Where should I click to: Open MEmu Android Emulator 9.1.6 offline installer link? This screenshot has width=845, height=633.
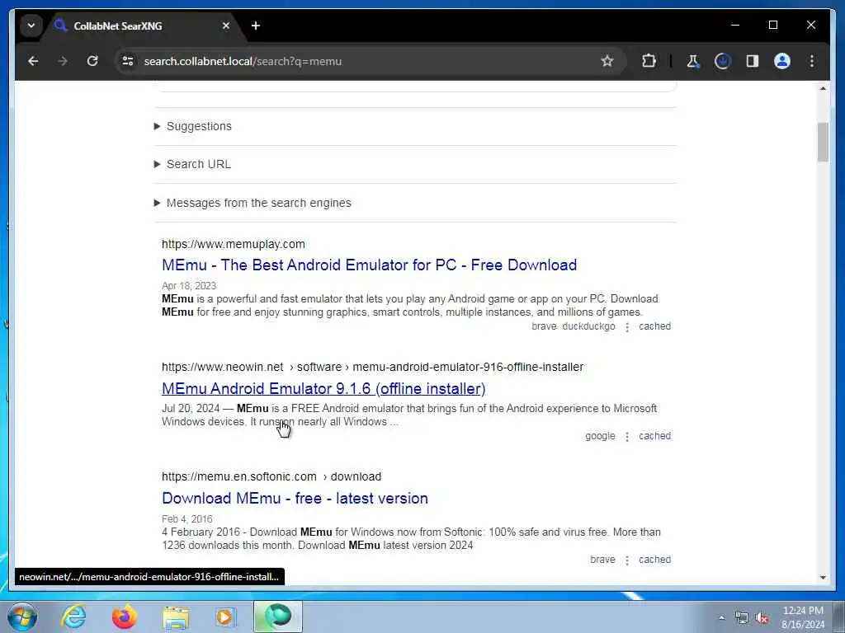tap(323, 389)
